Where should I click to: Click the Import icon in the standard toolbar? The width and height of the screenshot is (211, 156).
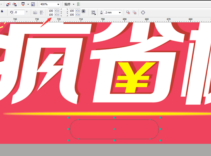click(x=8, y=5)
